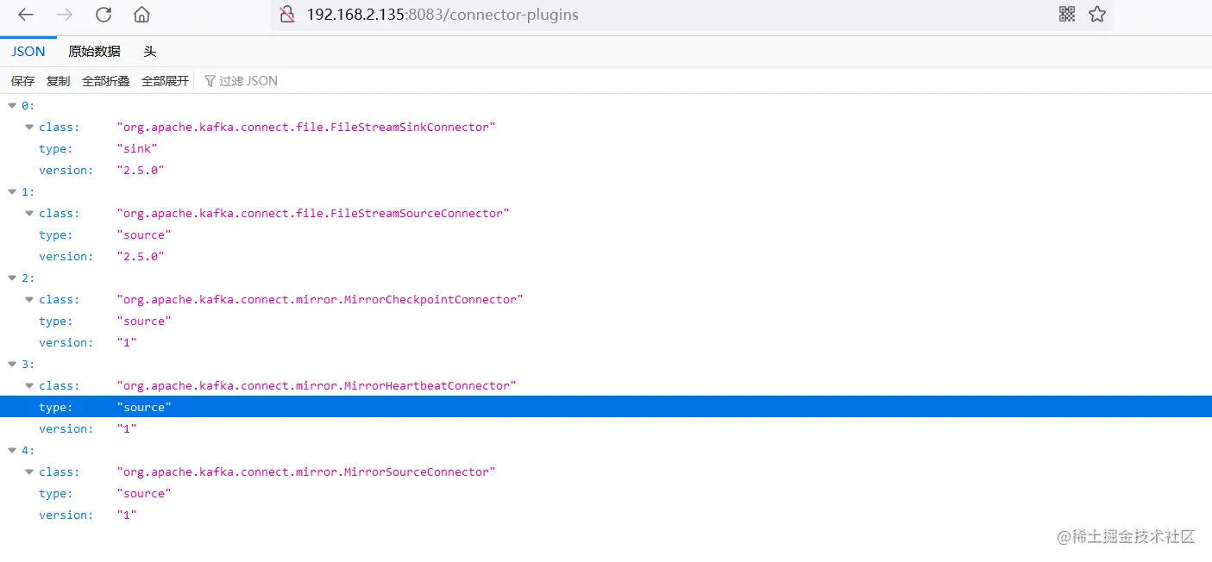Switch to the 头 headers tab
This screenshot has height=562, width=1212.
[150, 52]
